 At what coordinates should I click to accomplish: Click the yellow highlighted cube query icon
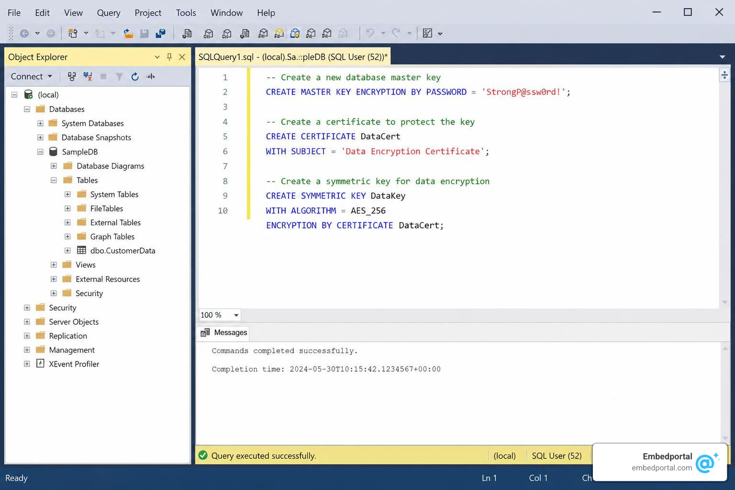pos(279,33)
